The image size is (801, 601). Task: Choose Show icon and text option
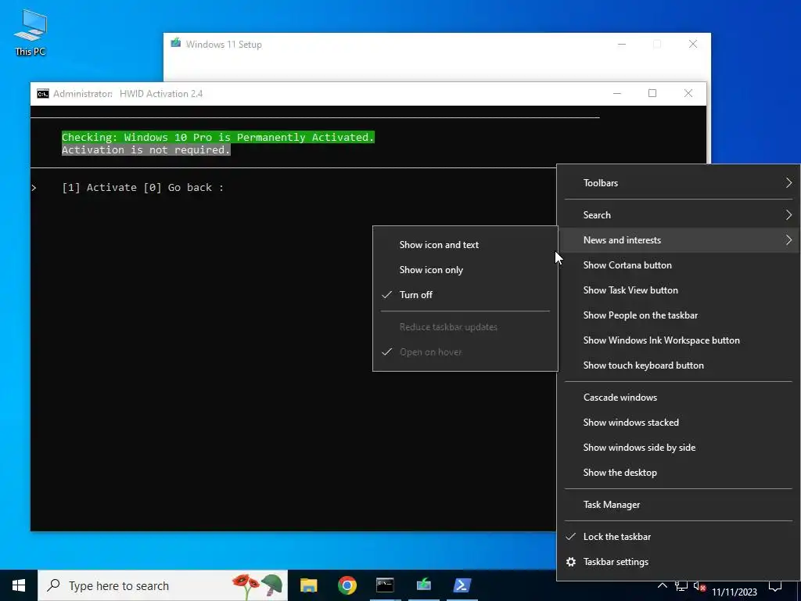tap(465, 245)
